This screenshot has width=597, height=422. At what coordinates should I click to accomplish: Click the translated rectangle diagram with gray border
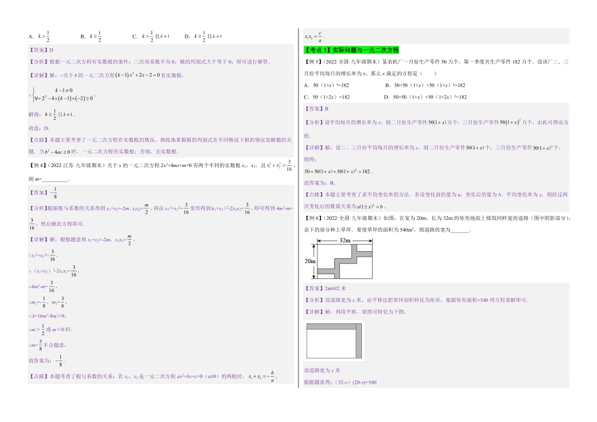click(334, 340)
